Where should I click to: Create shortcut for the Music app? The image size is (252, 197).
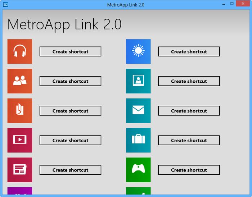(x=70, y=51)
